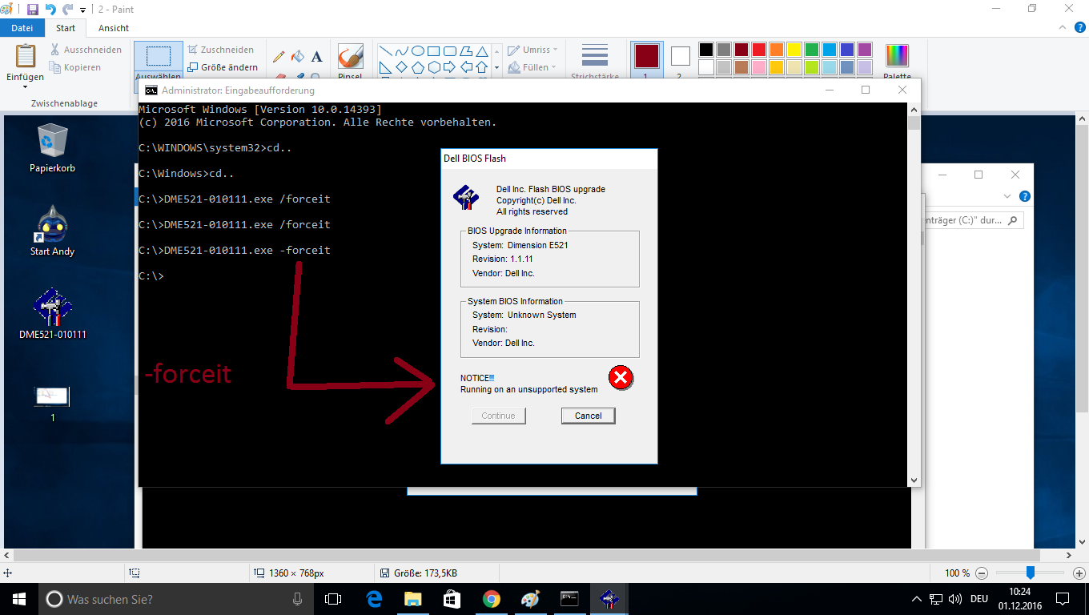Open the Umriss outline dropdown

(534, 50)
